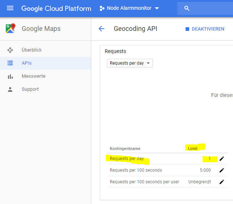Image resolution: width=233 pixels, height=204 pixels.
Task: Click the Google Maps logo icon
Action: pyautogui.click(x=11, y=29)
